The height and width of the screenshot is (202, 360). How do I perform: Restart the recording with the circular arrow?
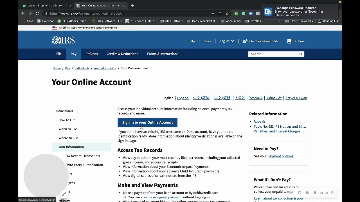(333, 193)
